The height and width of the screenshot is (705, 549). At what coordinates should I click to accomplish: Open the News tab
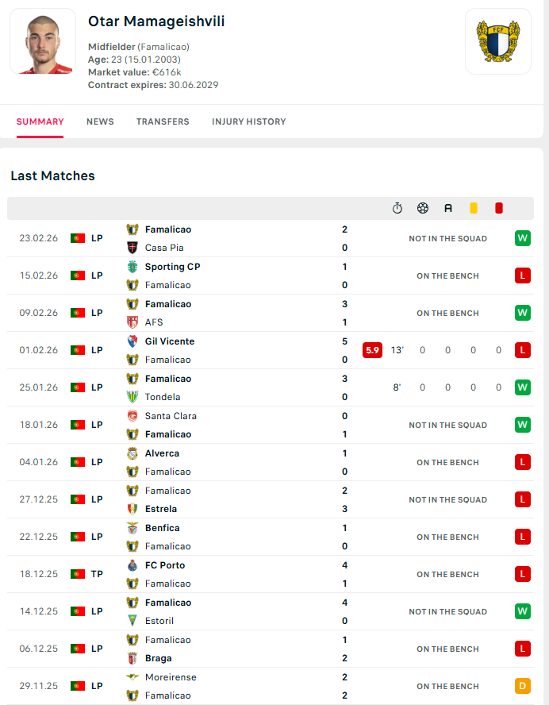coord(100,121)
